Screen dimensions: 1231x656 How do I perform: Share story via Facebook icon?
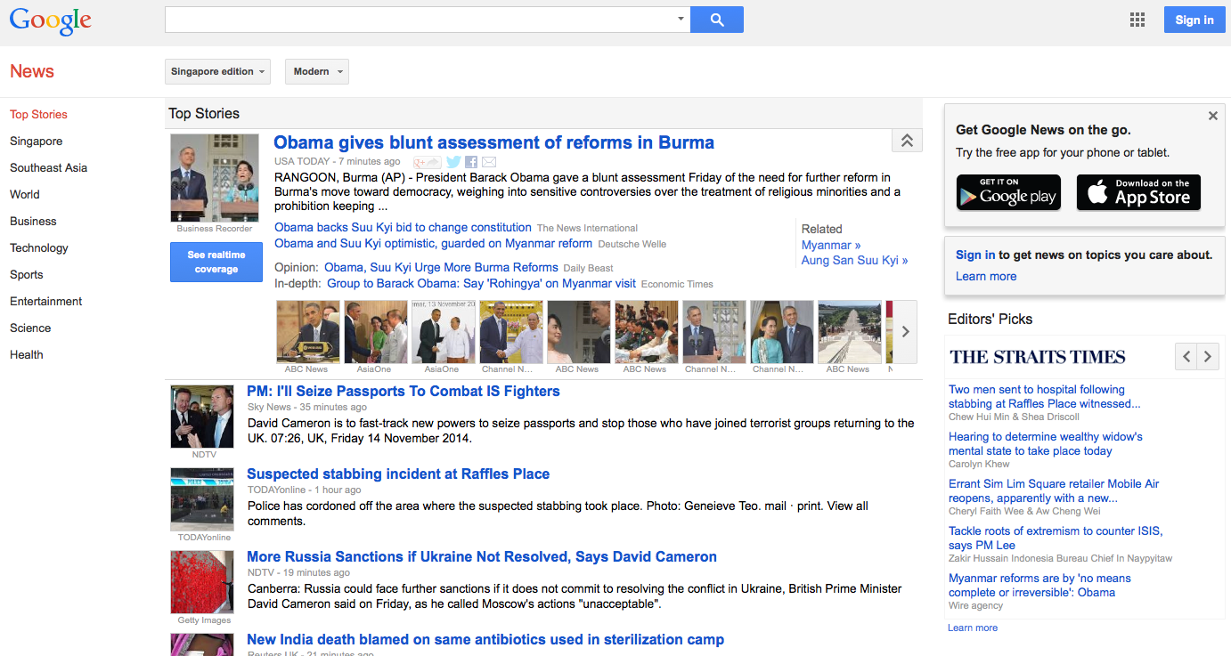coord(471,162)
